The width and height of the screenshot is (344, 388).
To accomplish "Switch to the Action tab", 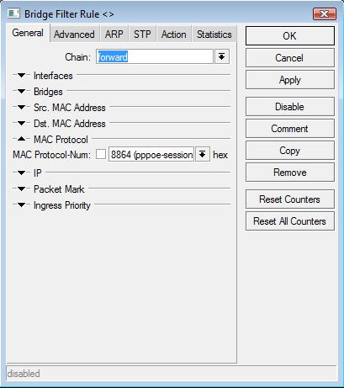I will tap(173, 35).
